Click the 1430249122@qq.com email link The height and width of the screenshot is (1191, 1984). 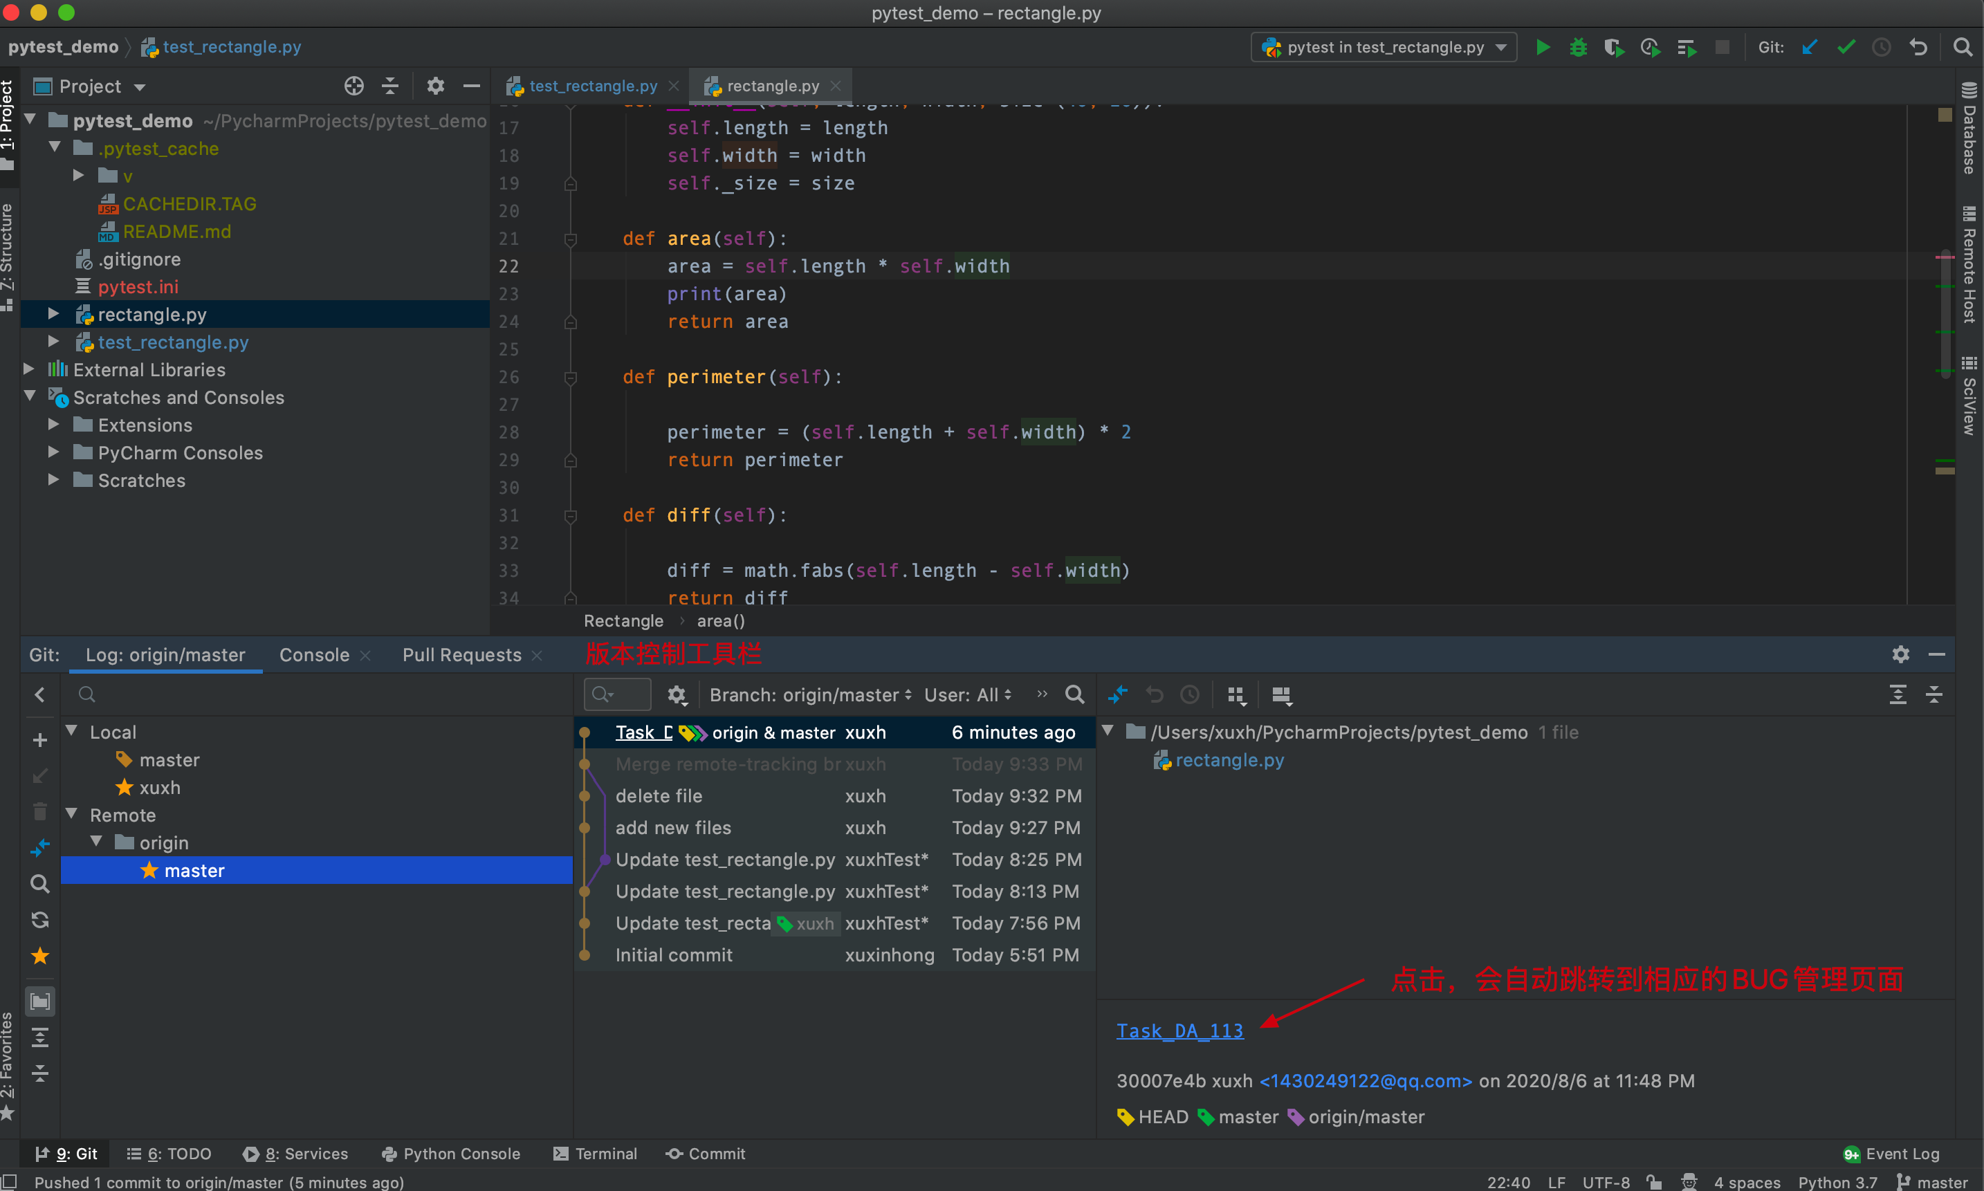[1365, 1080]
